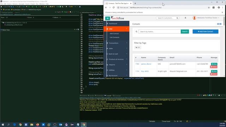Toggle the techfios sidebar hamburger menu
The image size is (226, 127).
[107, 18]
